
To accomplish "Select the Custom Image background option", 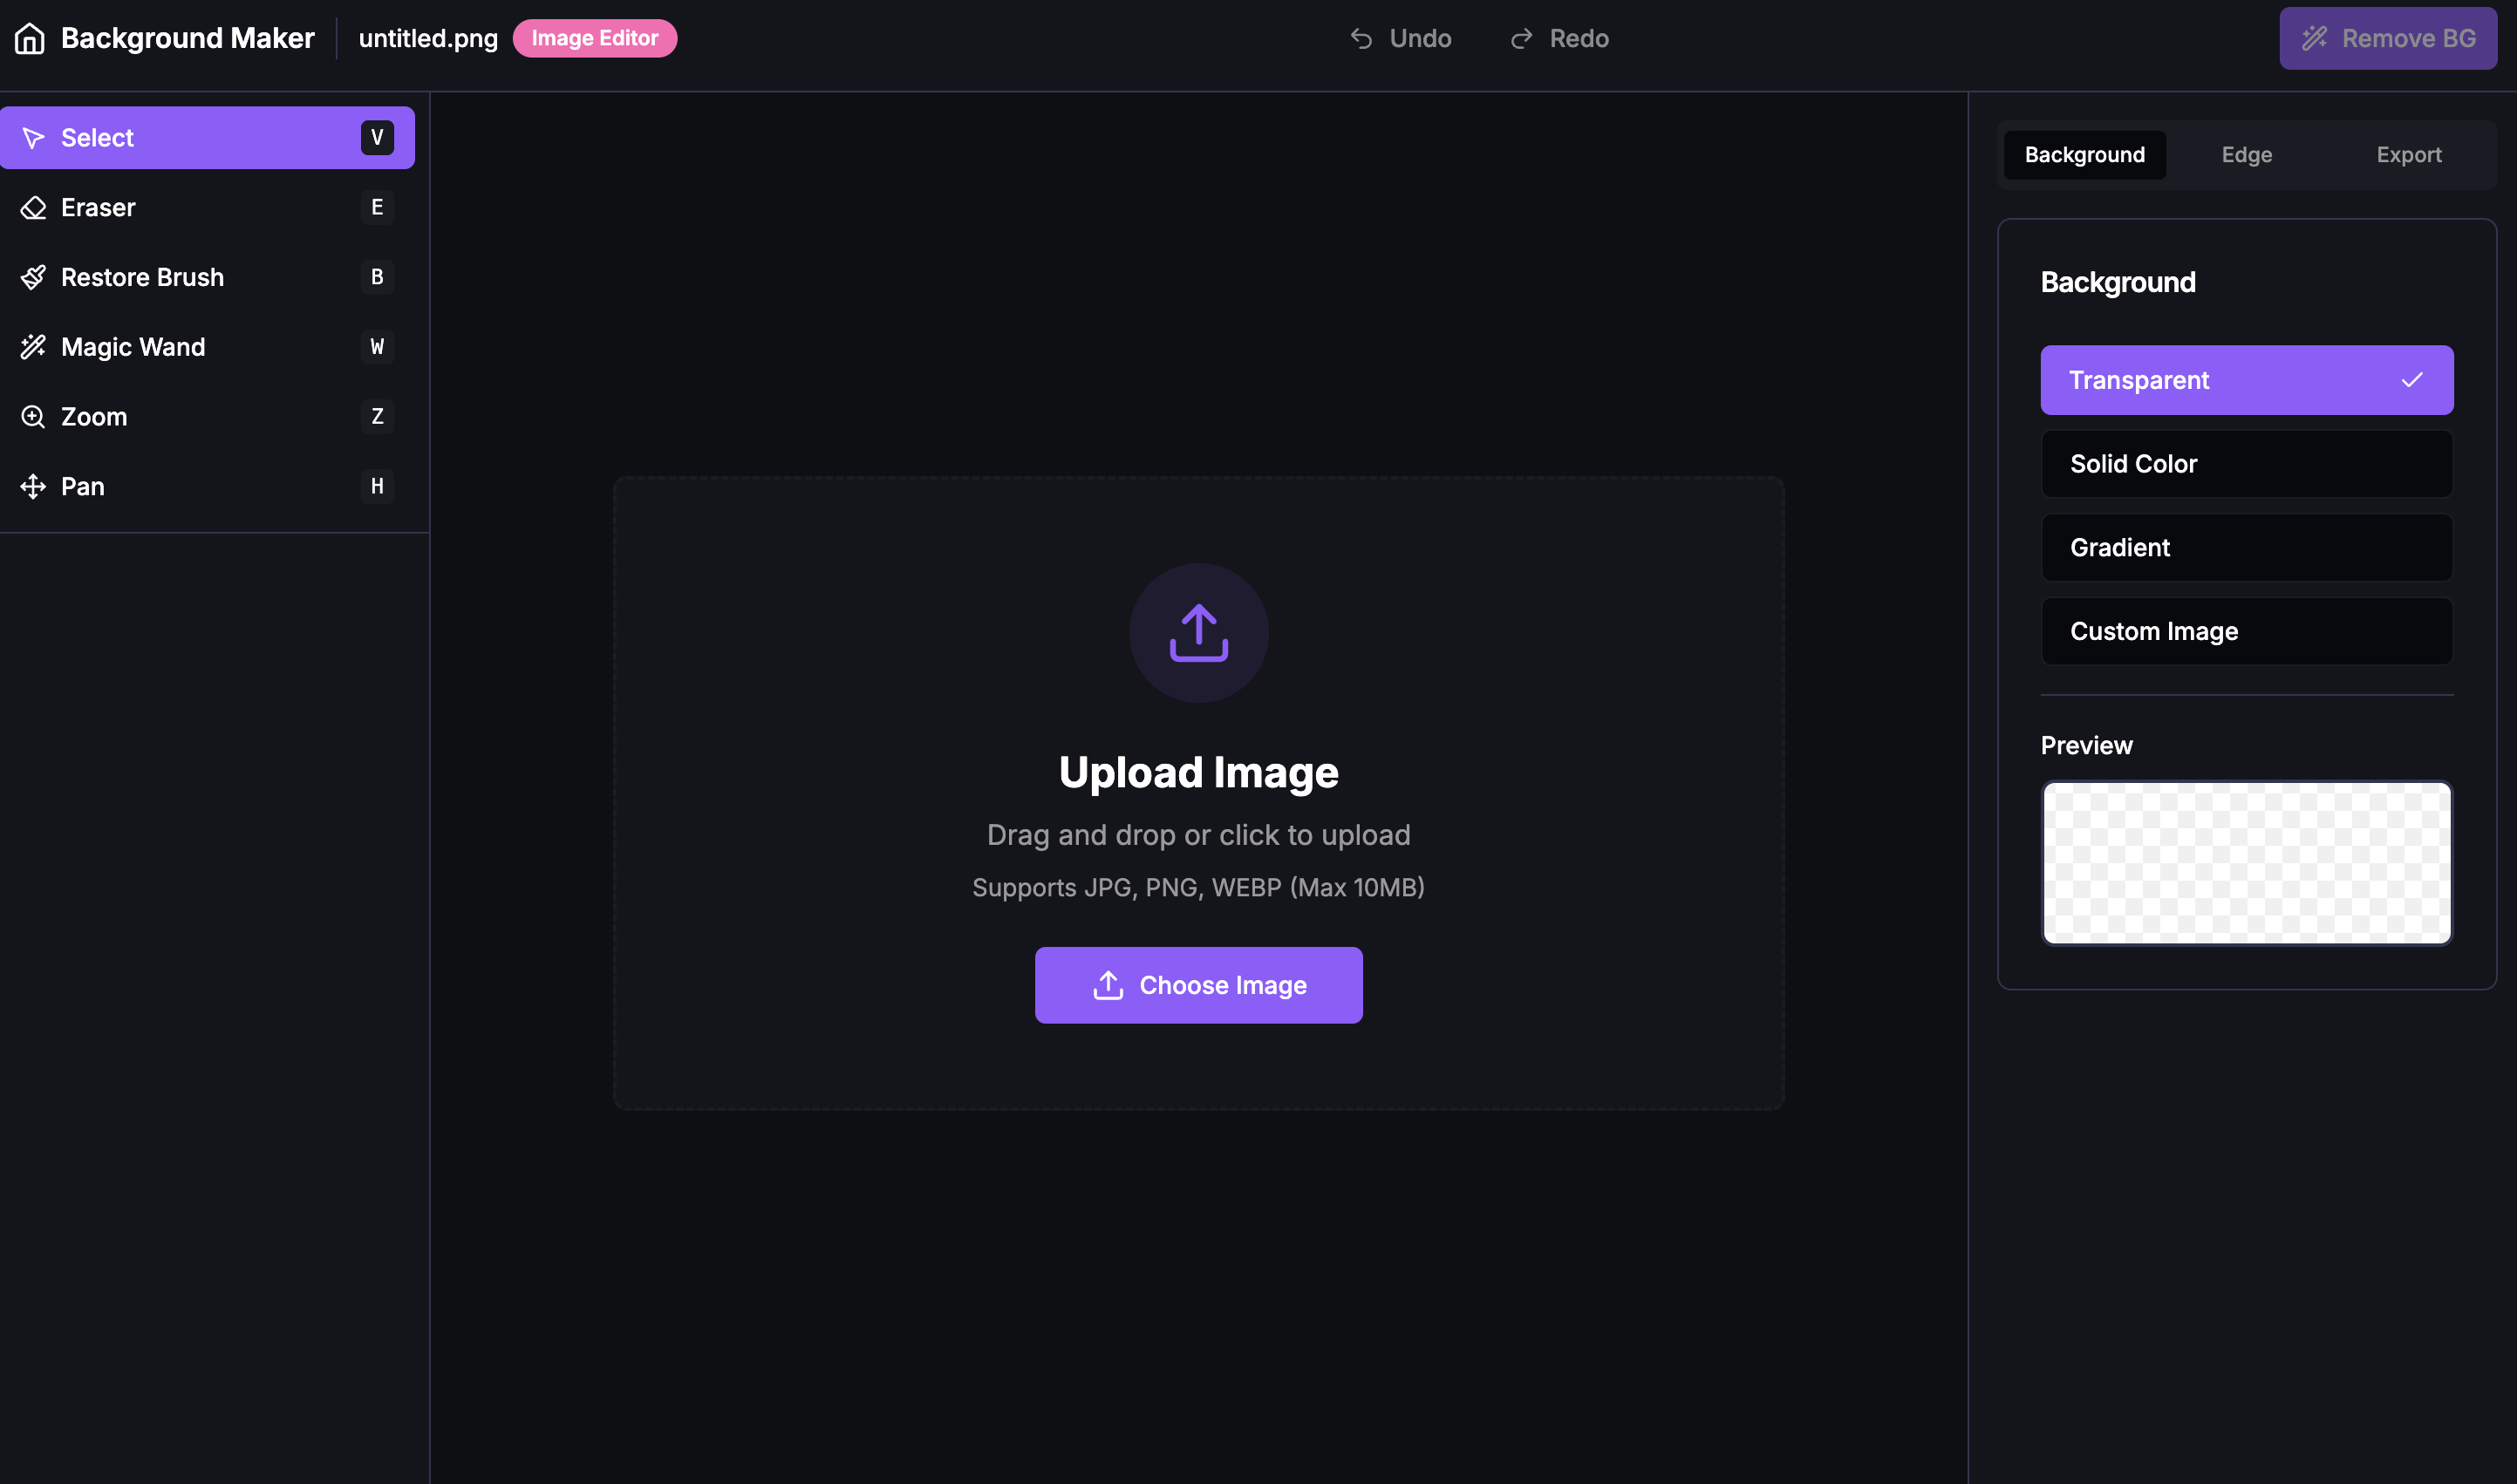I will 2245,631.
